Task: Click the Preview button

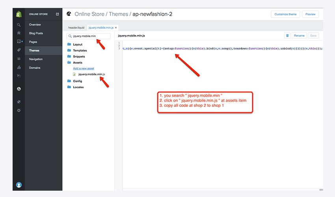Action: point(311,14)
